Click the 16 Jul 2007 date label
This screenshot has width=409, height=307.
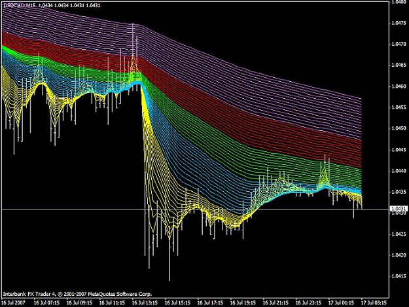[13, 303]
